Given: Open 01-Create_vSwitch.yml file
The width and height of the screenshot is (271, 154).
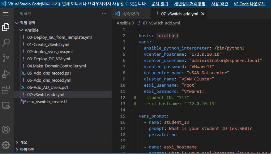Looking at the screenshot, I should point(48,44).
